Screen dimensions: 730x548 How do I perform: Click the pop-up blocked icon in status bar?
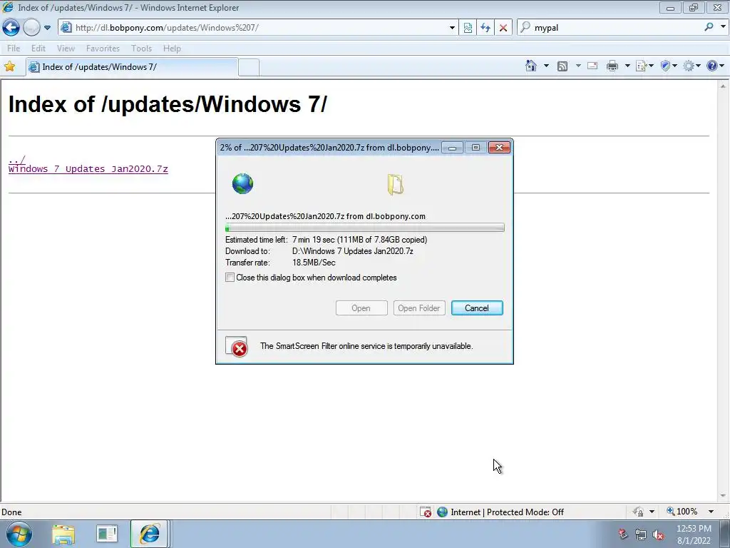click(426, 512)
